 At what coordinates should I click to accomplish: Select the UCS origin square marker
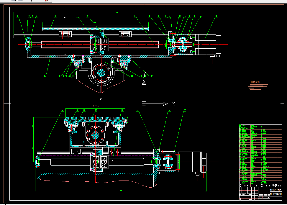[x=144, y=104]
